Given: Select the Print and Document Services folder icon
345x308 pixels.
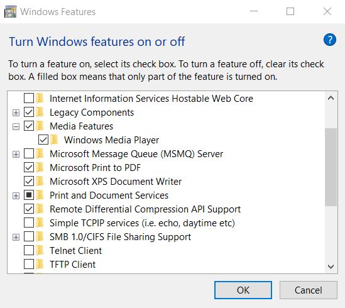Looking at the screenshot, I should pos(40,195).
